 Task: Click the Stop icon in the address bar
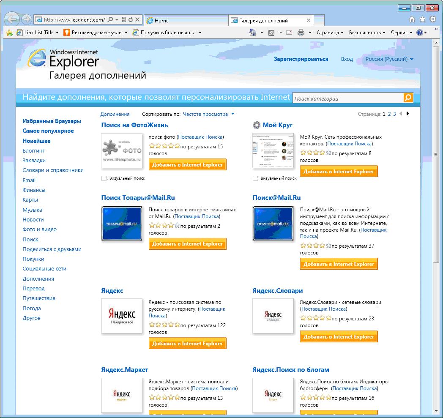137,19
